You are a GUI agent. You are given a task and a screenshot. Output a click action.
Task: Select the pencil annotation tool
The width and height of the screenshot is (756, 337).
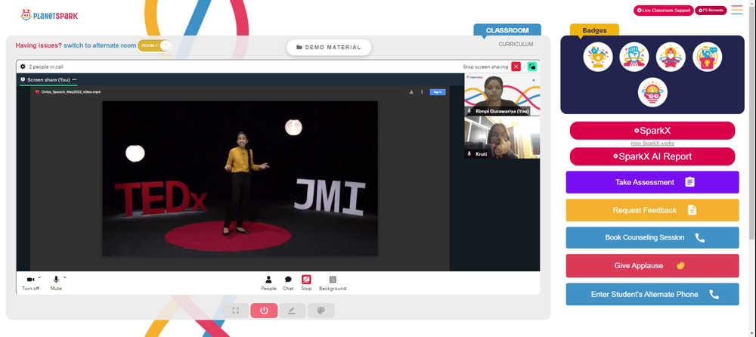[292, 311]
